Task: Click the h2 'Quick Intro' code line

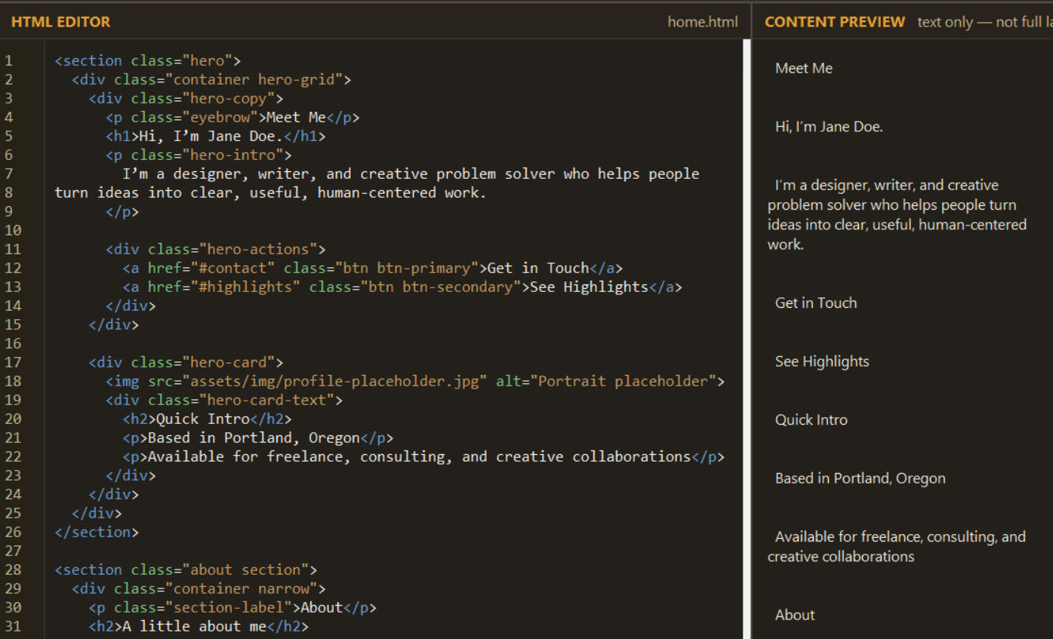Action: coord(207,419)
